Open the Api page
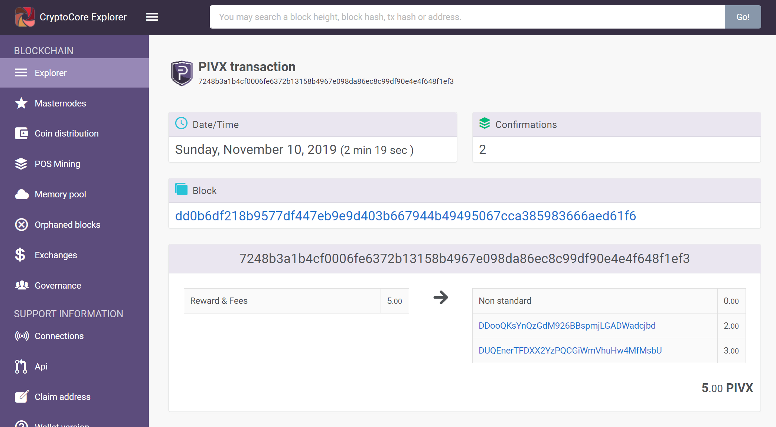The image size is (776, 427). coord(74,367)
